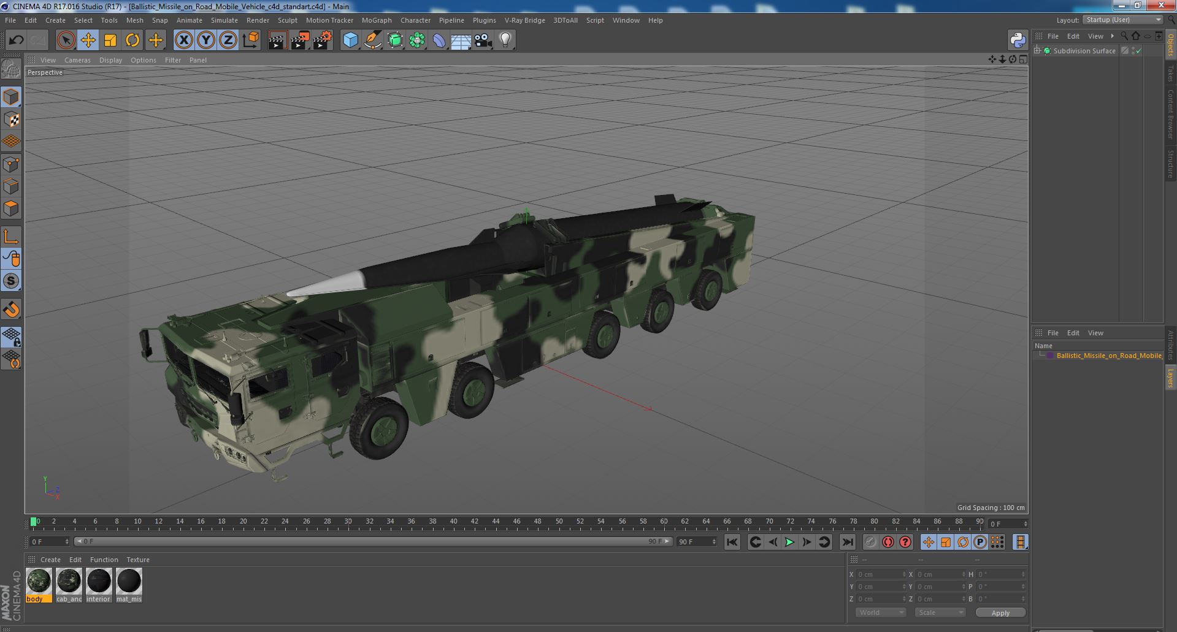The height and width of the screenshot is (632, 1177).
Task: Toggle coordinate system icon
Action: 251,40
